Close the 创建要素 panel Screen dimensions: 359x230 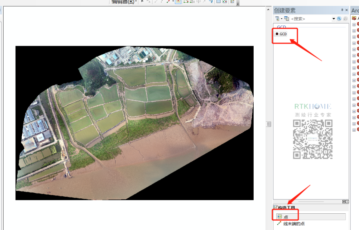[347, 10]
